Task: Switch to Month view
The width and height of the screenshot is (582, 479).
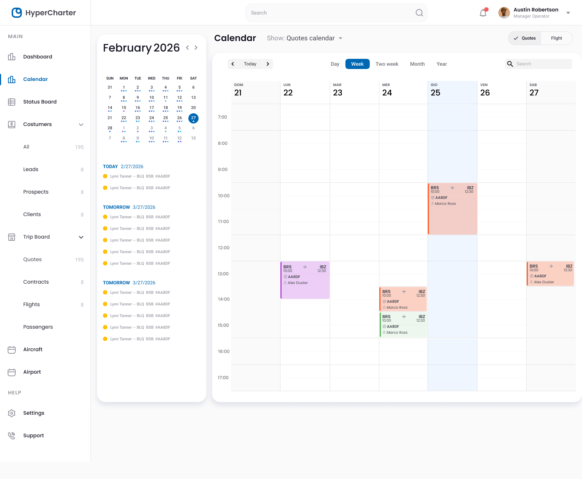Action: click(x=417, y=64)
